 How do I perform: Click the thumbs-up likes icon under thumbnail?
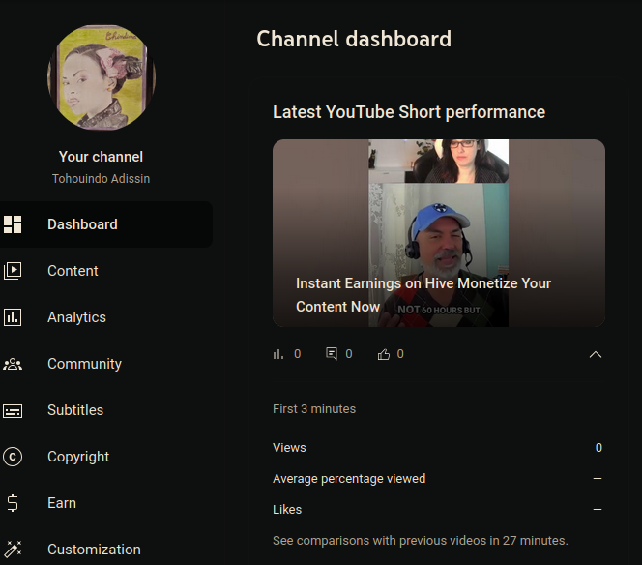(384, 354)
